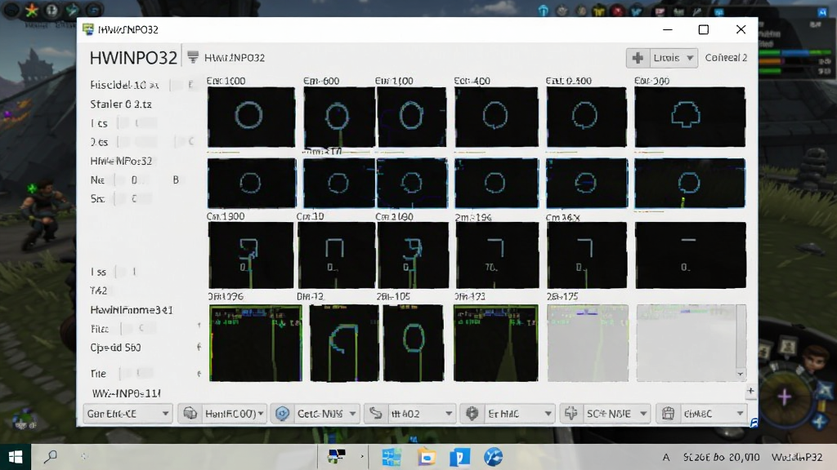The image size is (837, 470).
Task: Select the Coñeeal 2 tab
Action: tap(726, 58)
